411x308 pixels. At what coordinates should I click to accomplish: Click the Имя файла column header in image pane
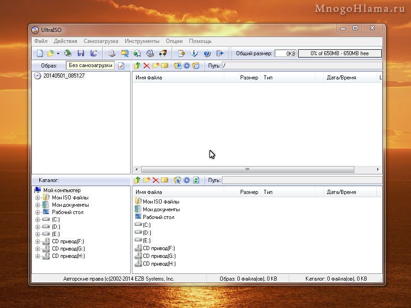178,78
